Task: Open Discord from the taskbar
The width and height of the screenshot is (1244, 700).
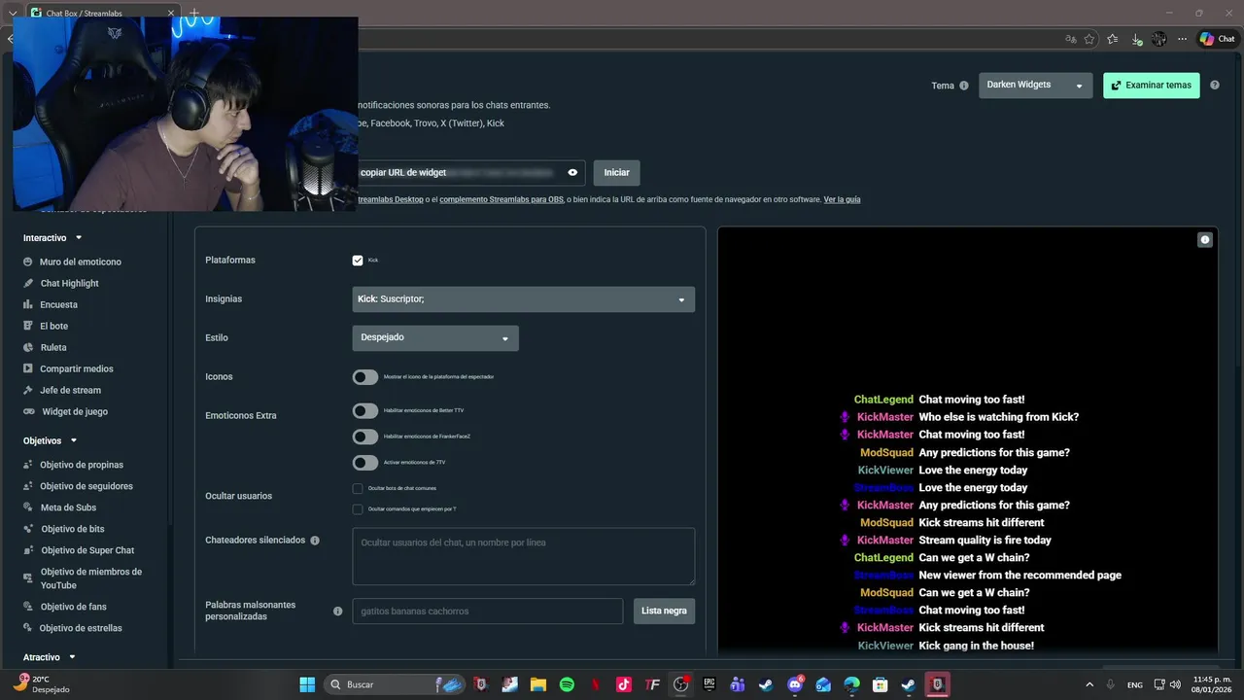Action: coord(795,684)
